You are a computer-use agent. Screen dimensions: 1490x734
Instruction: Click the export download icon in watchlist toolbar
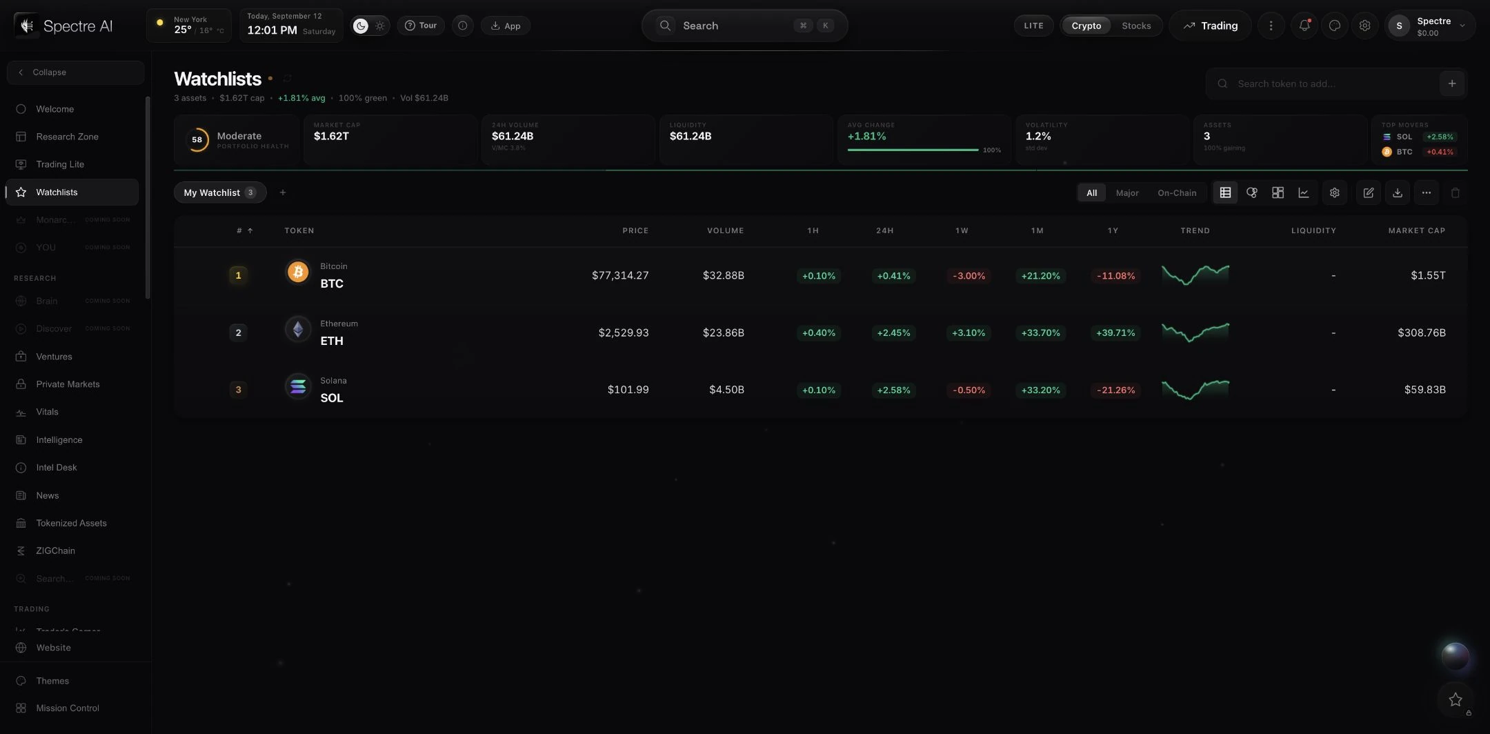click(x=1398, y=193)
